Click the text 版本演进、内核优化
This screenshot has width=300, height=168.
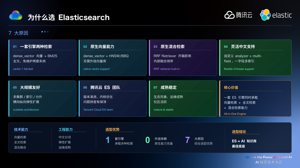(x=98, y=97)
